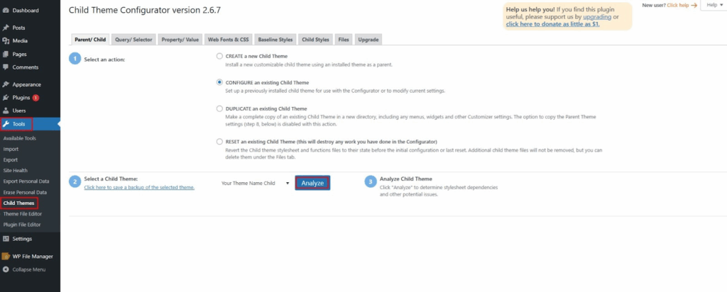This screenshot has height=292, width=727.
Task: Switch to the Parent/ Child tab
Action: 90,39
